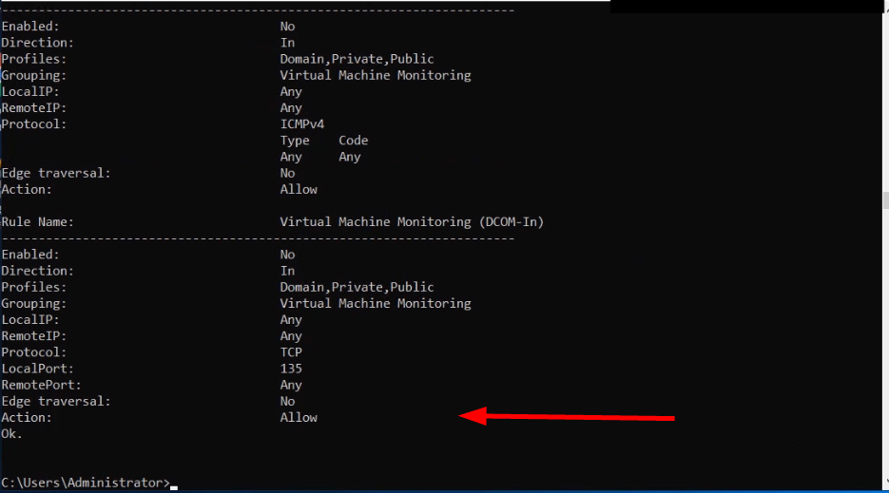Select the 'Any' value next to RemotePort

[x=291, y=386]
